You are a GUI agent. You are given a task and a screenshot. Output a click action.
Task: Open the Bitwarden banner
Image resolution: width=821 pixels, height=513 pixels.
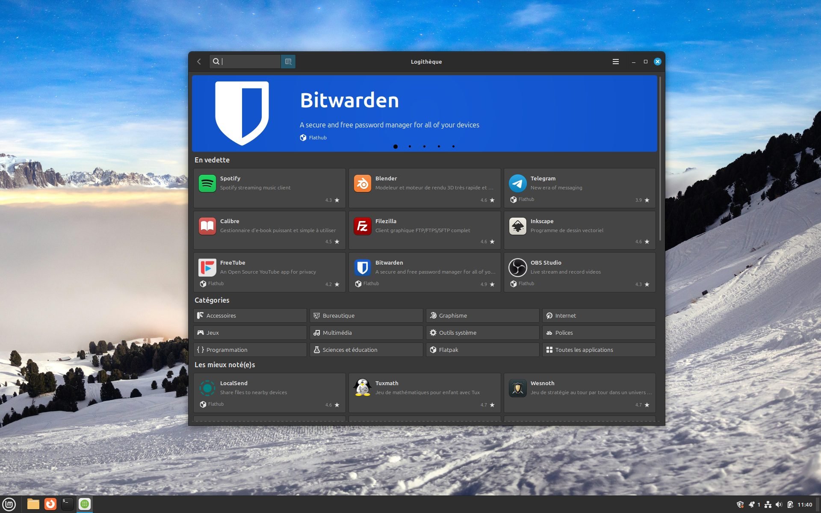click(424, 114)
